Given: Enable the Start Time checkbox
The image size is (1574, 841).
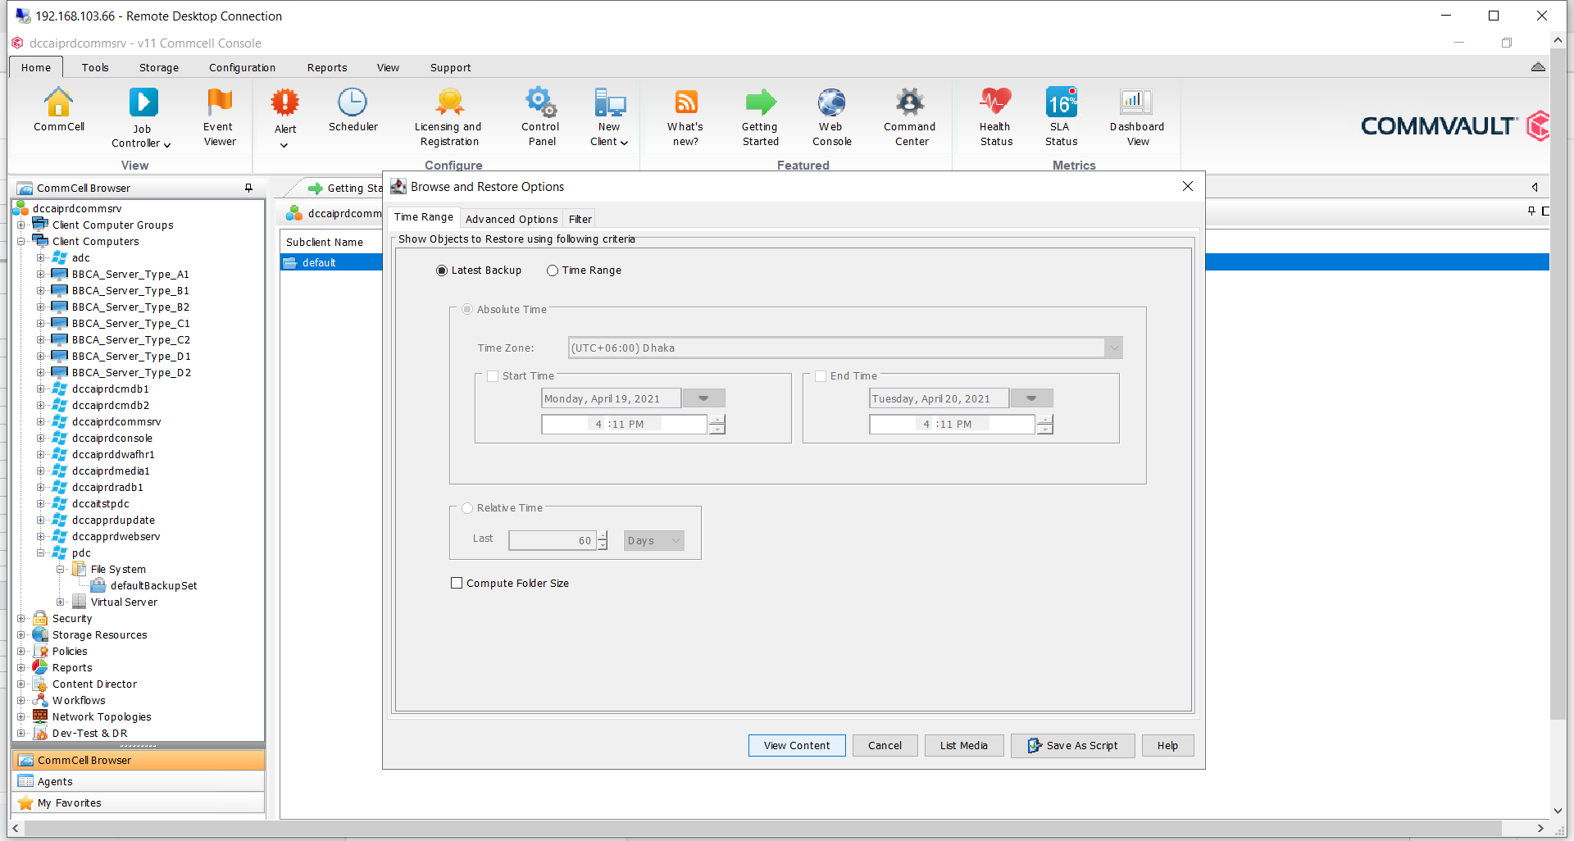Looking at the screenshot, I should click(493, 376).
